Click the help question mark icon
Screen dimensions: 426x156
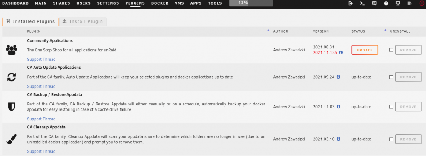click(386, 3)
